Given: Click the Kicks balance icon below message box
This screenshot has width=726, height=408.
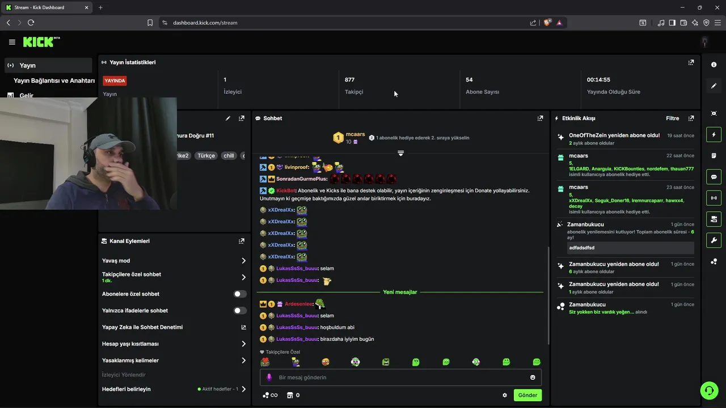Looking at the screenshot, I should pos(270,395).
